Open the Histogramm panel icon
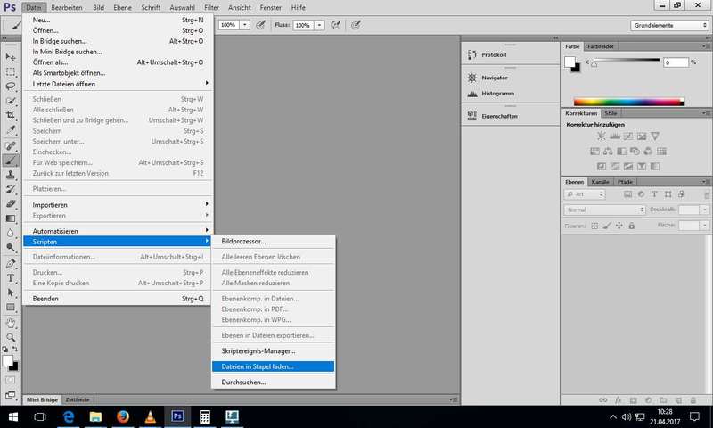 click(472, 94)
